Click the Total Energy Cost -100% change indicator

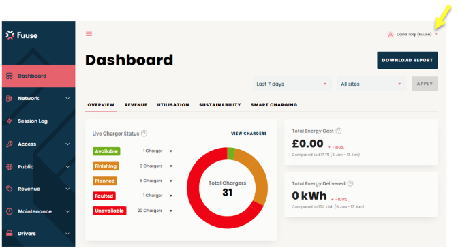[336, 147]
